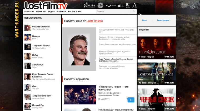The width and height of the screenshot is (200, 111).
Task: Open Черный список season 4 card
Action: 157,99
